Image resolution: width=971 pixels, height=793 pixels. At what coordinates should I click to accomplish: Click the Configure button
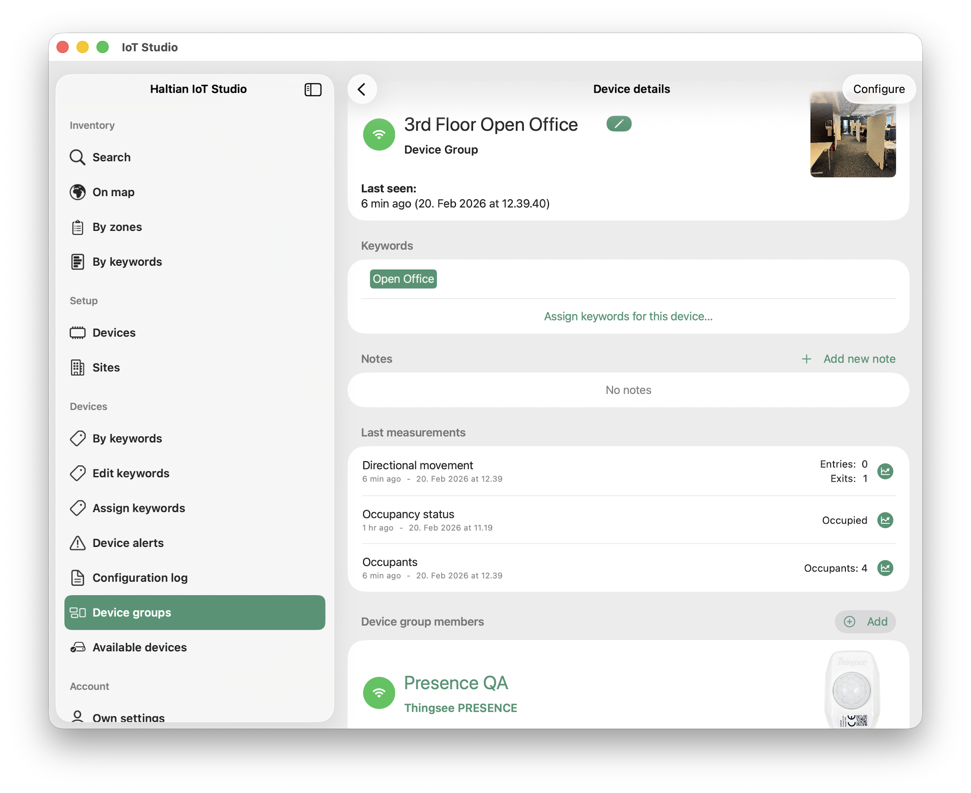pyautogui.click(x=878, y=89)
